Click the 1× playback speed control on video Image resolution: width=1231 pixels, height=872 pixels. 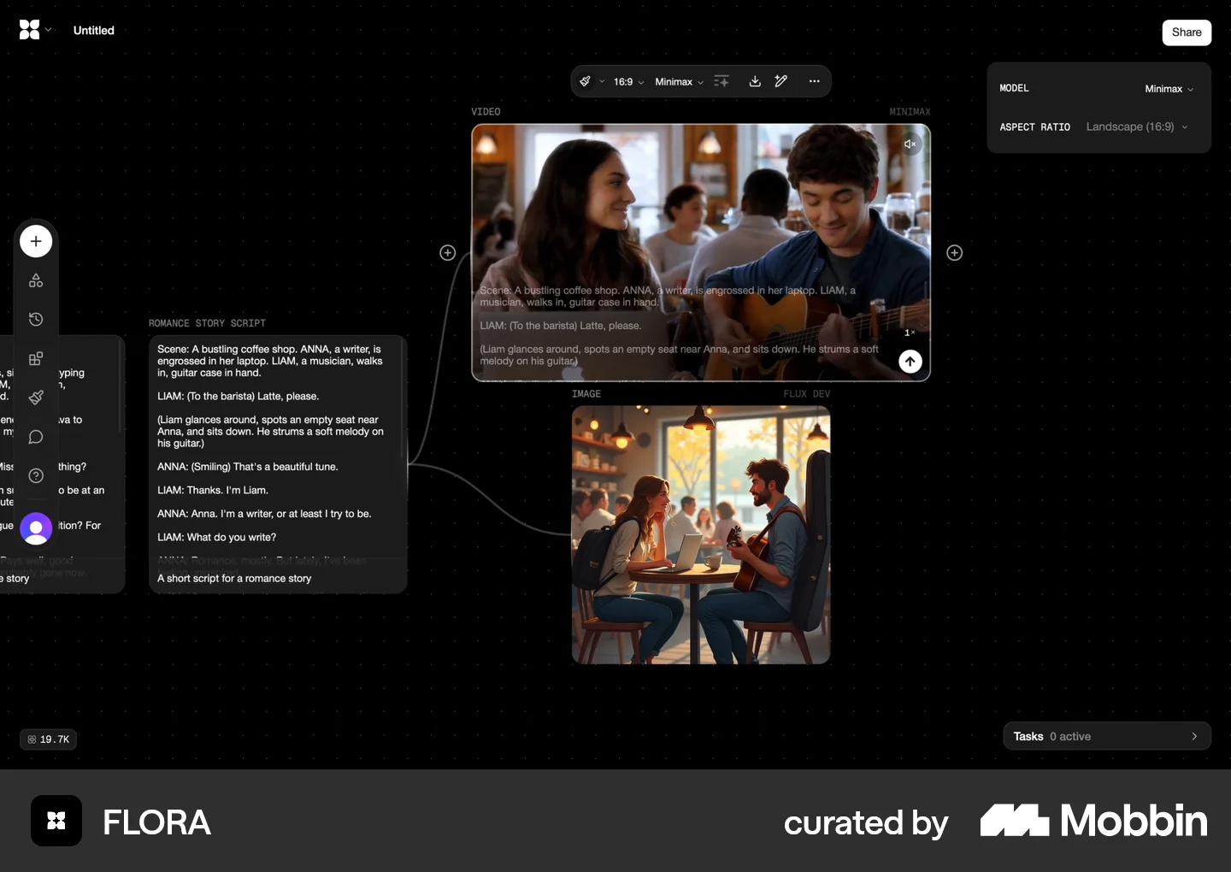[x=910, y=333]
